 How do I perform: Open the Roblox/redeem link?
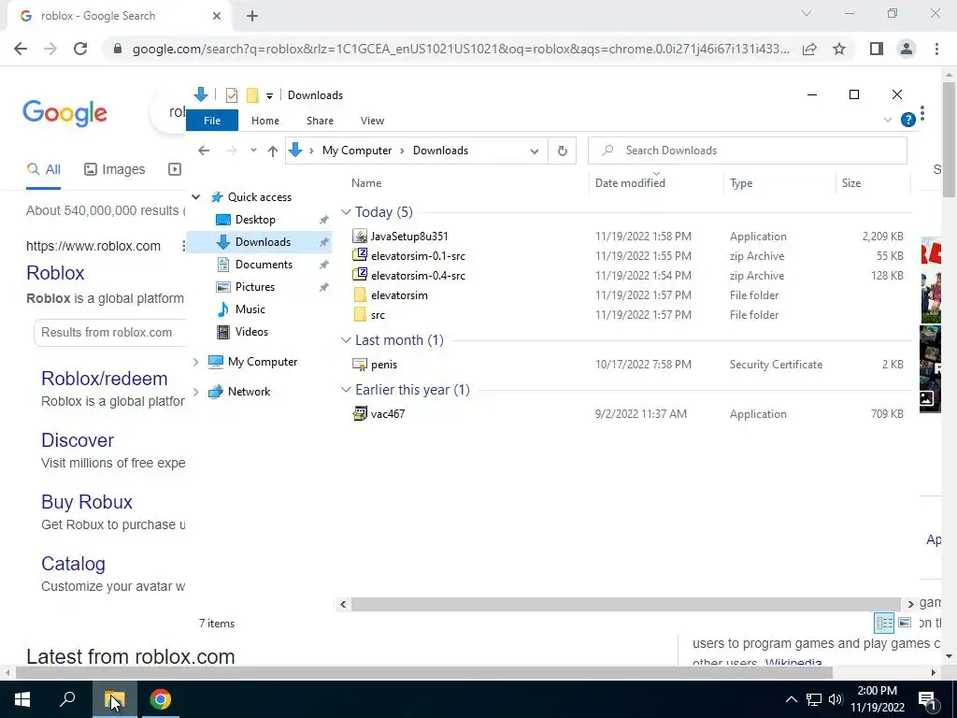pyautogui.click(x=105, y=379)
